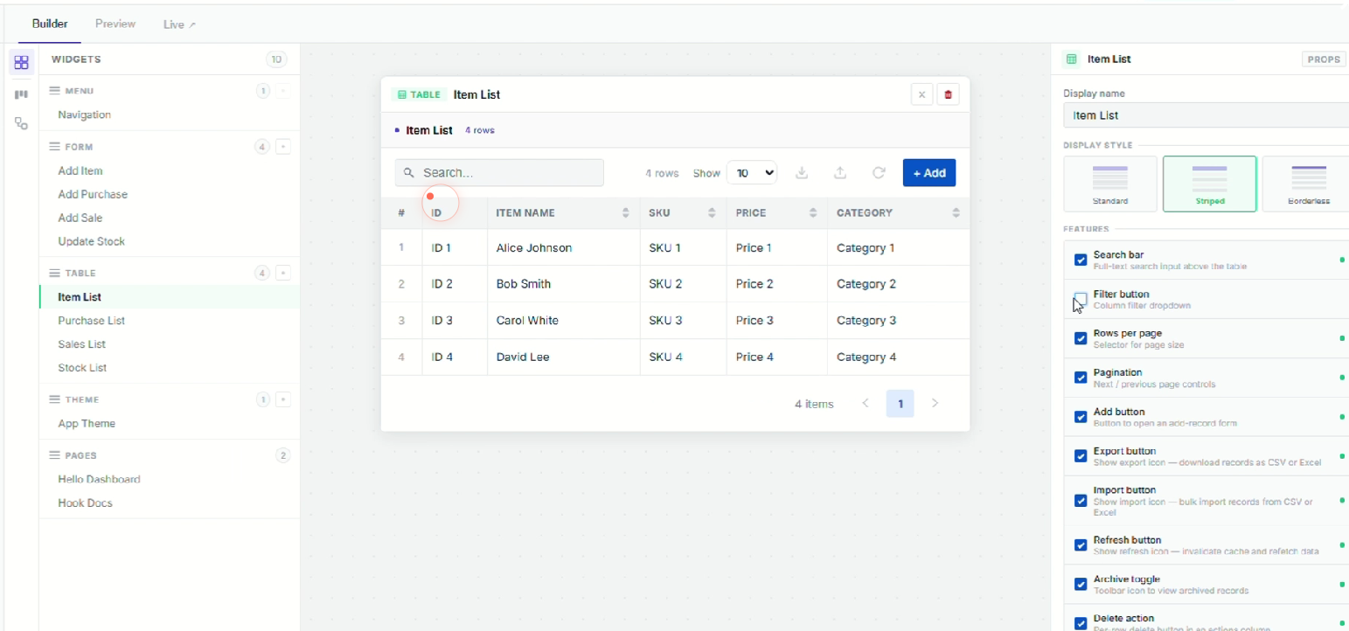Click the hamburger icon beside the THEME group
1349x631 pixels.
coord(54,399)
